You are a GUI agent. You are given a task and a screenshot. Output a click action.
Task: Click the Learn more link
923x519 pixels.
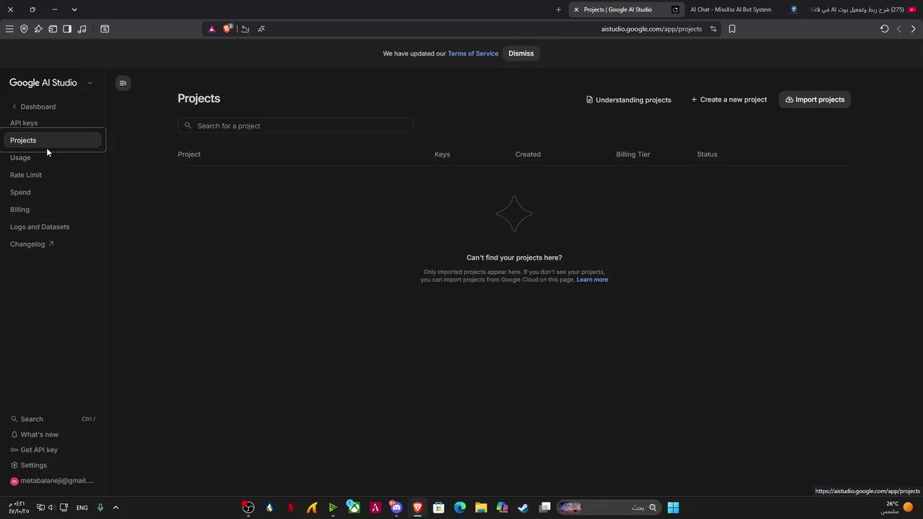point(592,280)
